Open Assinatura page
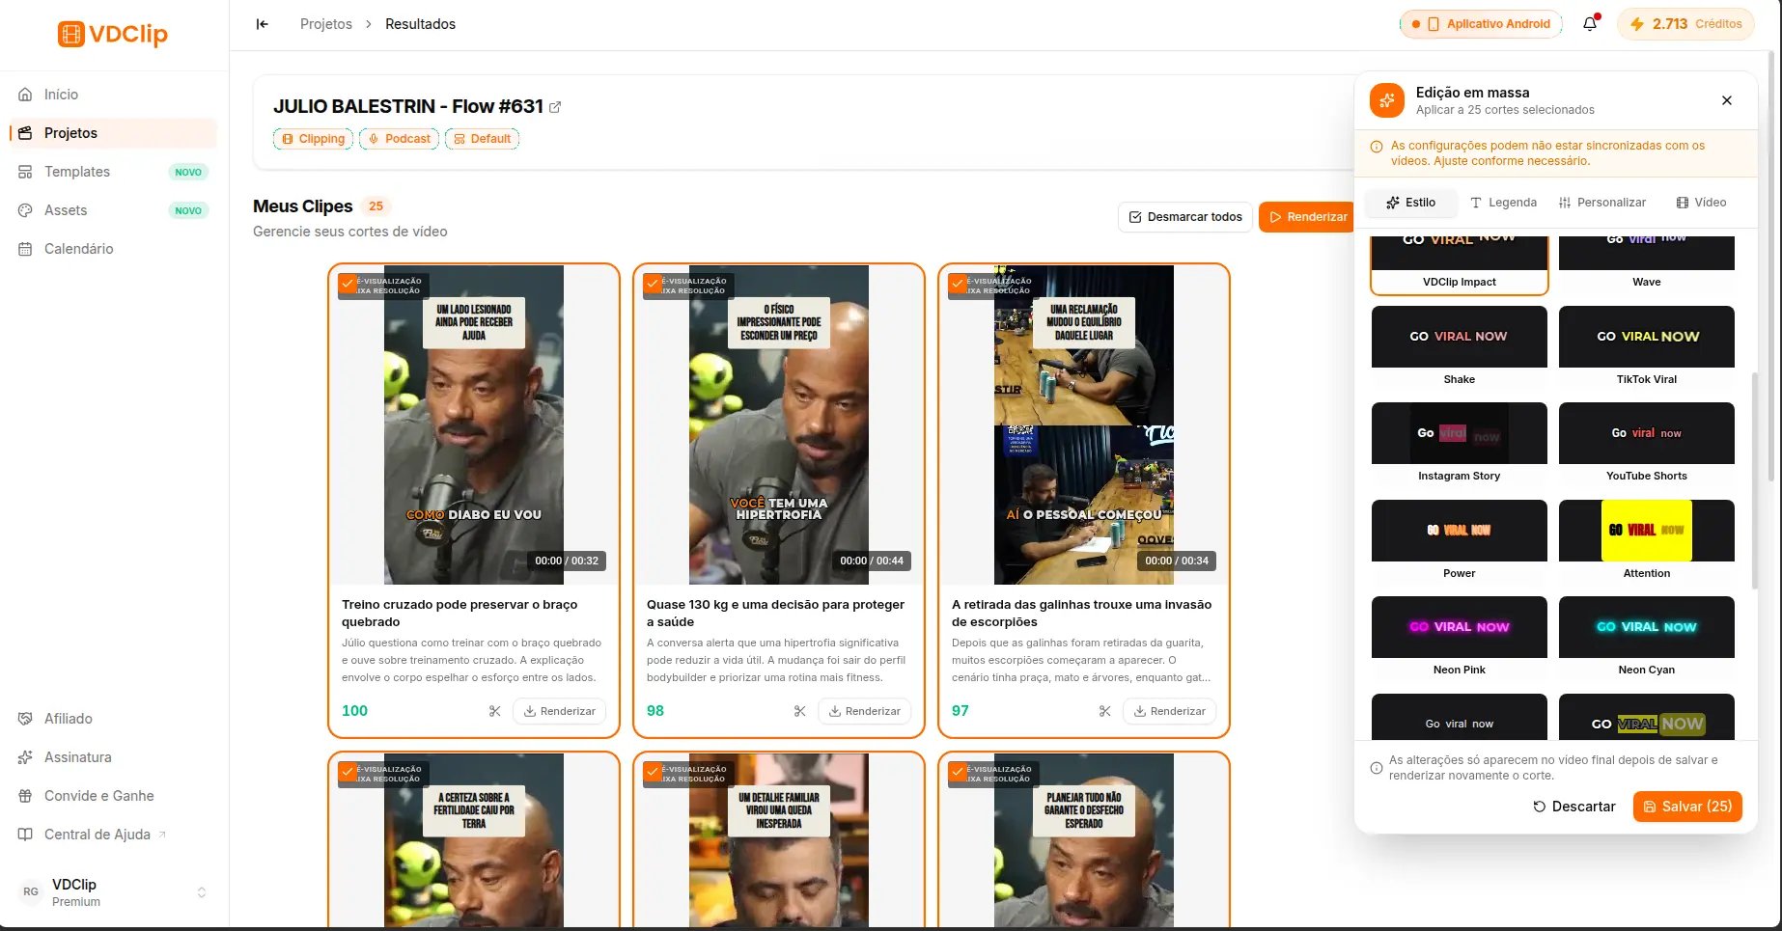This screenshot has width=1782, height=931. (113, 757)
